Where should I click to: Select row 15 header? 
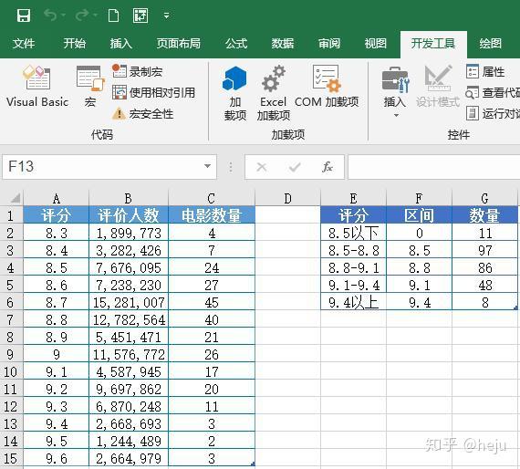coord(11,458)
